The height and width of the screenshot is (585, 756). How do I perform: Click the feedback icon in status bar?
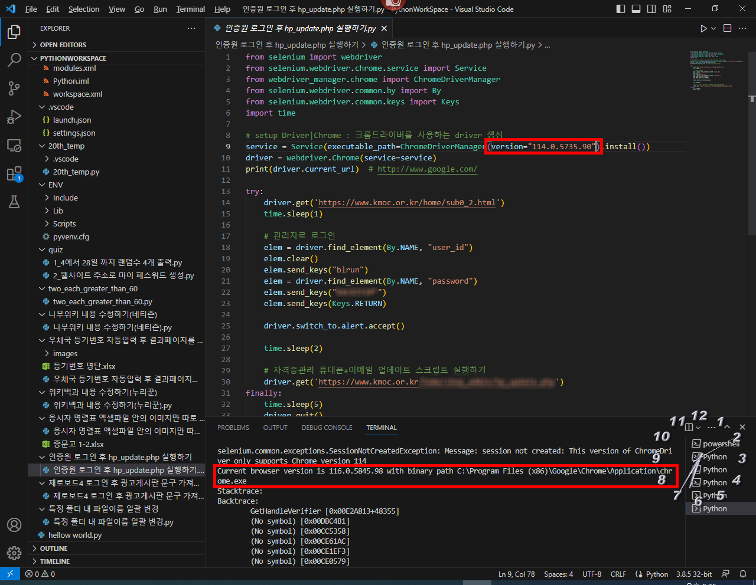point(725,574)
